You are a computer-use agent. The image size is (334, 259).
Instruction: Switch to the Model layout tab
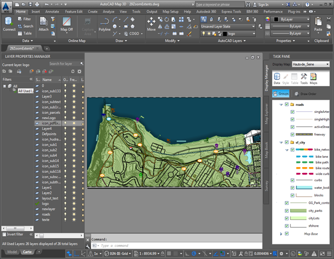click(11, 252)
